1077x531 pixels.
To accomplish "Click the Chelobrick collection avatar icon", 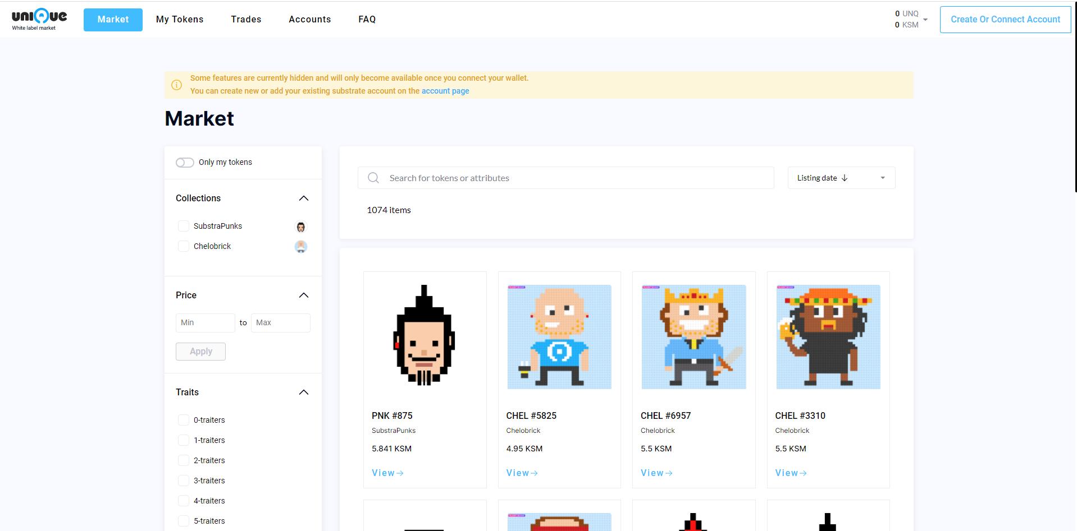I will [x=301, y=247].
